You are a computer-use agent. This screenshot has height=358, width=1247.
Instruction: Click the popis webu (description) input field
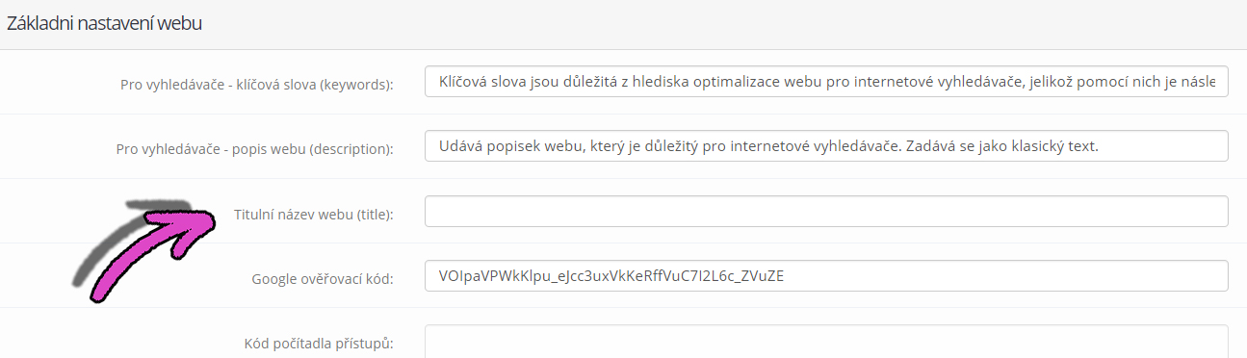(826, 146)
